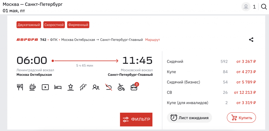This screenshot has width=269, height=131.
Task: Click the Скоростной tag
Action: coord(54,25)
